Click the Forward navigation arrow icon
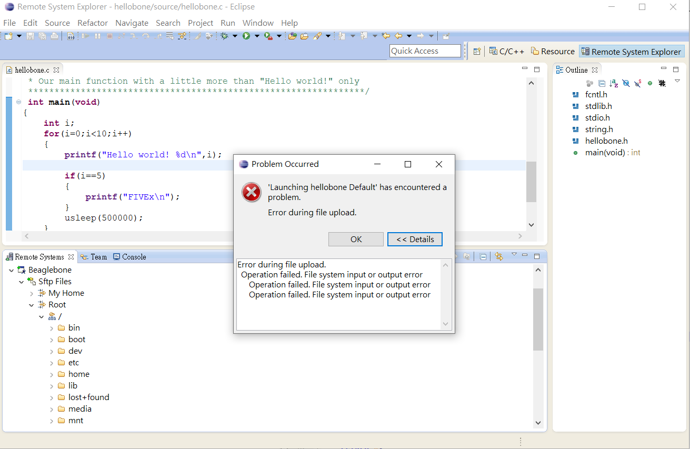The image size is (690, 449). tap(421, 36)
